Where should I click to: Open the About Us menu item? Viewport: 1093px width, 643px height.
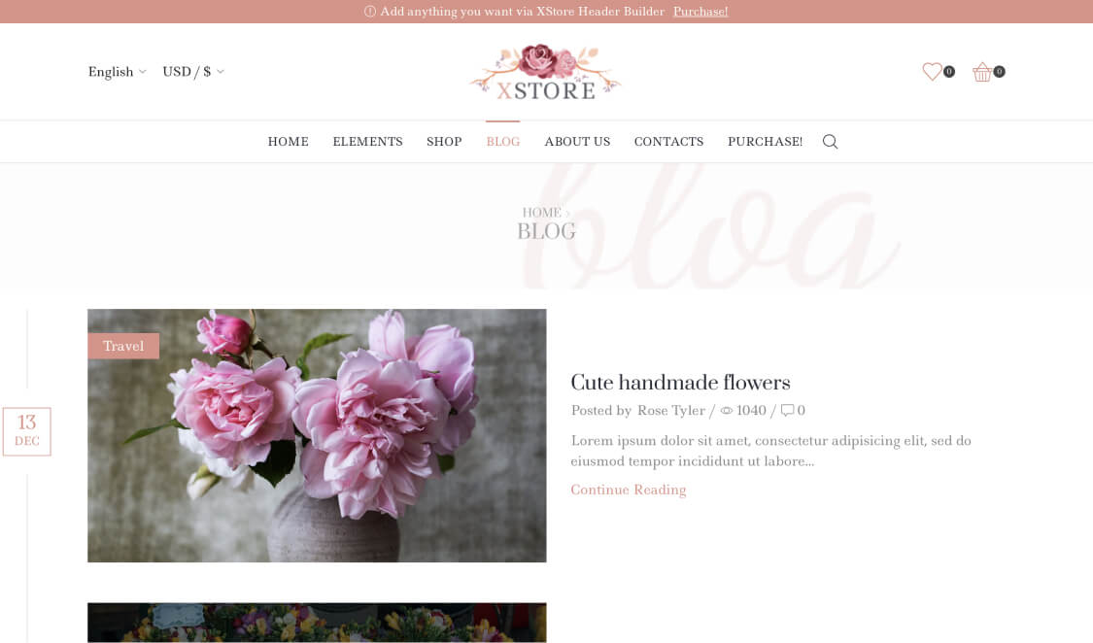(x=577, y=142)
